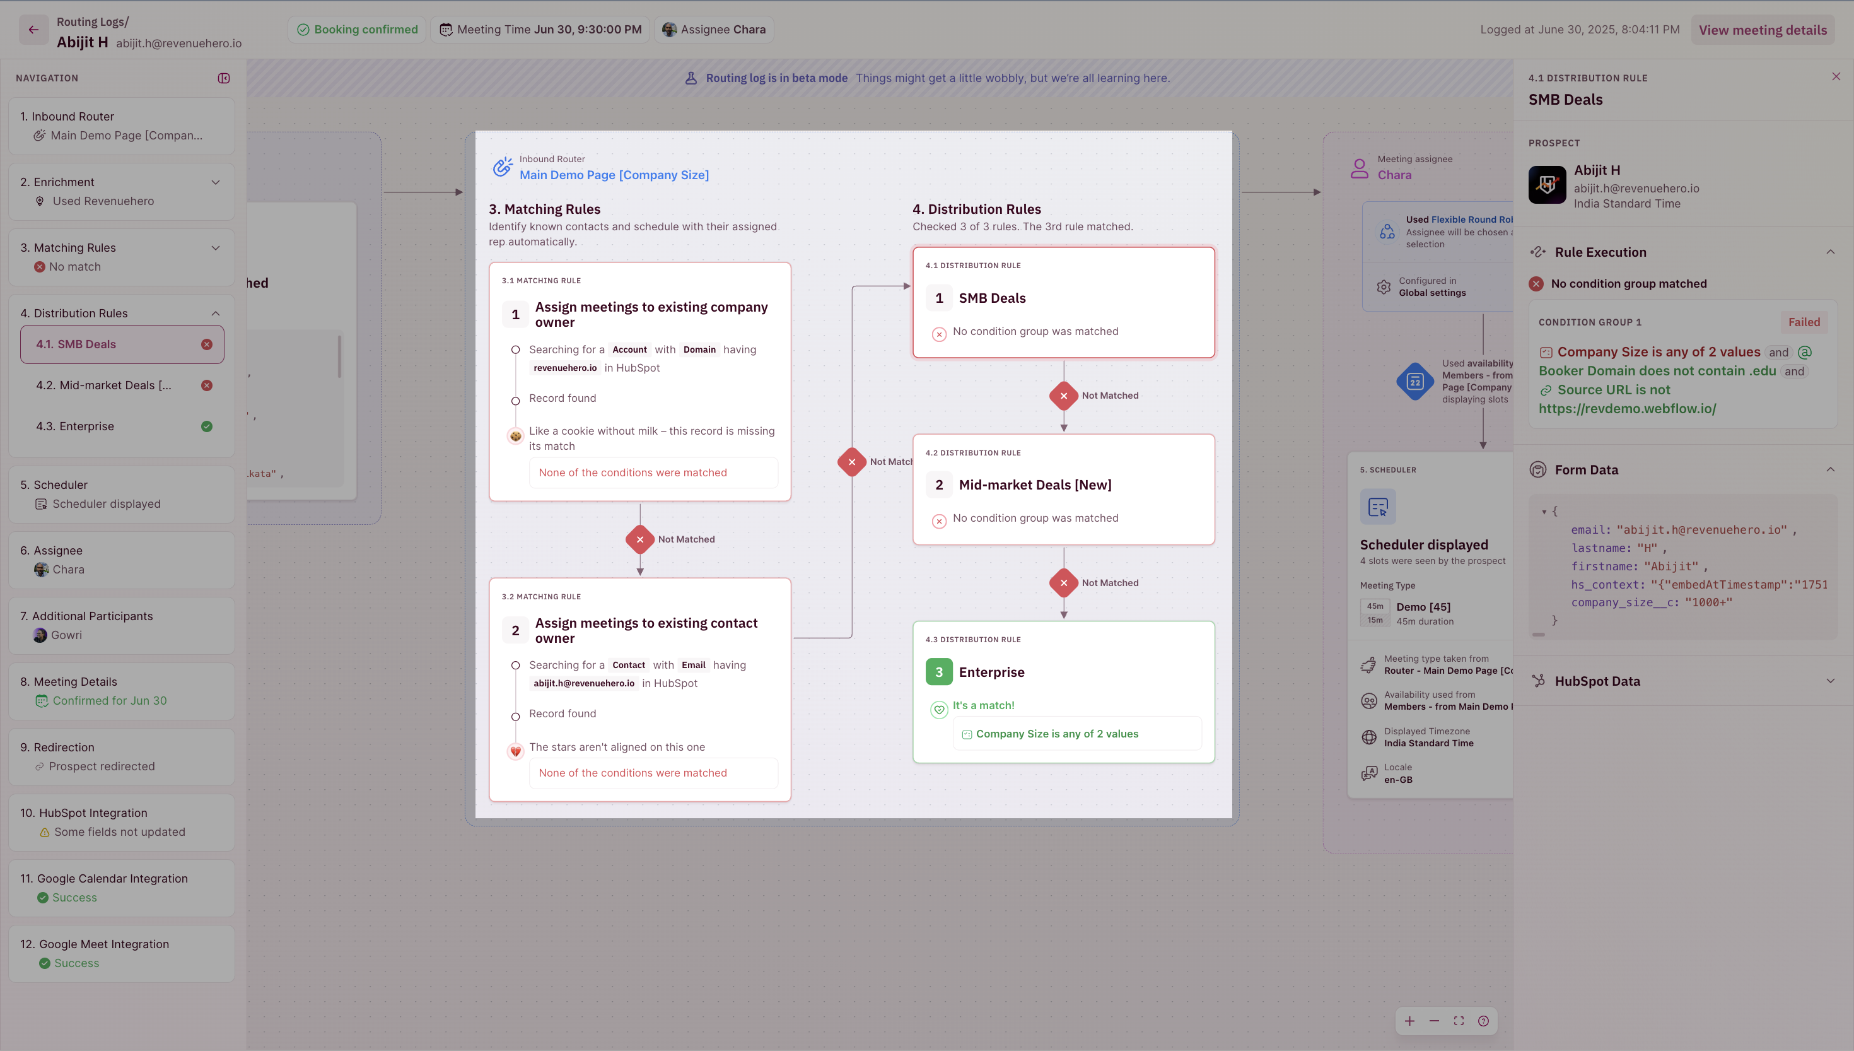The image size is (1854, 1051).
Task: Fit the canvas to the screen
Action: [1459, 1021]
